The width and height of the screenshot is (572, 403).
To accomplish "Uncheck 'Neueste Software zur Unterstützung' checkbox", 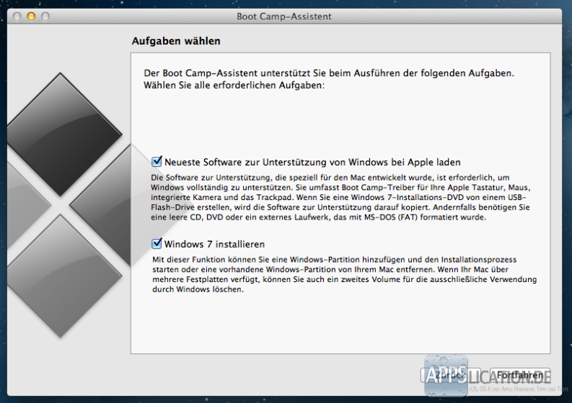I will pos(157,161).
